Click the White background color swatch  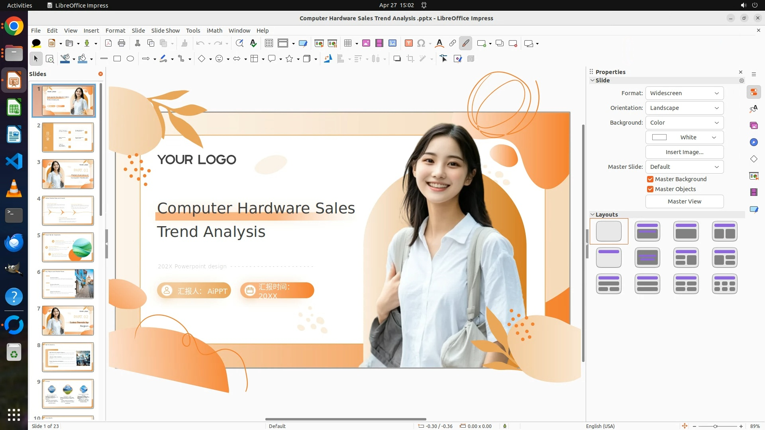coord(659,137)
